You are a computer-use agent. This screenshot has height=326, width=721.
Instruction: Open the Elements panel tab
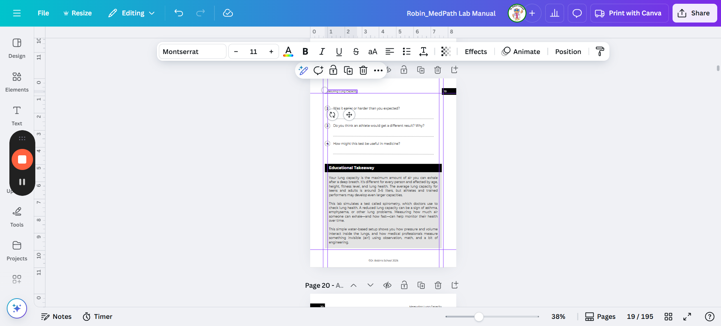17,81
